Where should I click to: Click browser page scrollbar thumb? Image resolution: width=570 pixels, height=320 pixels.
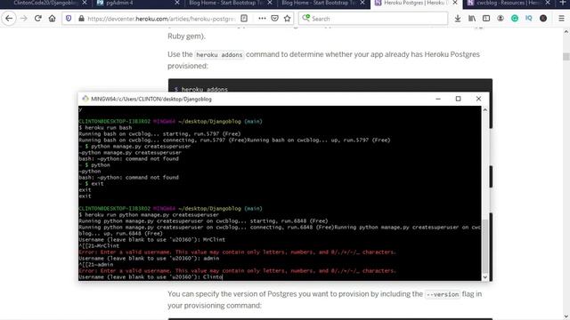click(566, 57)
